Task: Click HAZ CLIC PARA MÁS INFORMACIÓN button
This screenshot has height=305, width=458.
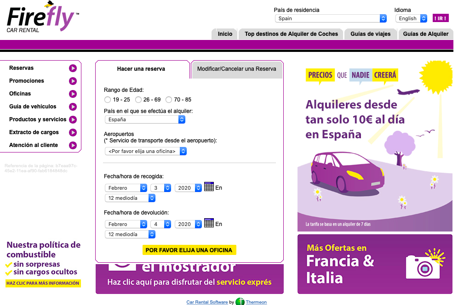Action: [43, 283]
